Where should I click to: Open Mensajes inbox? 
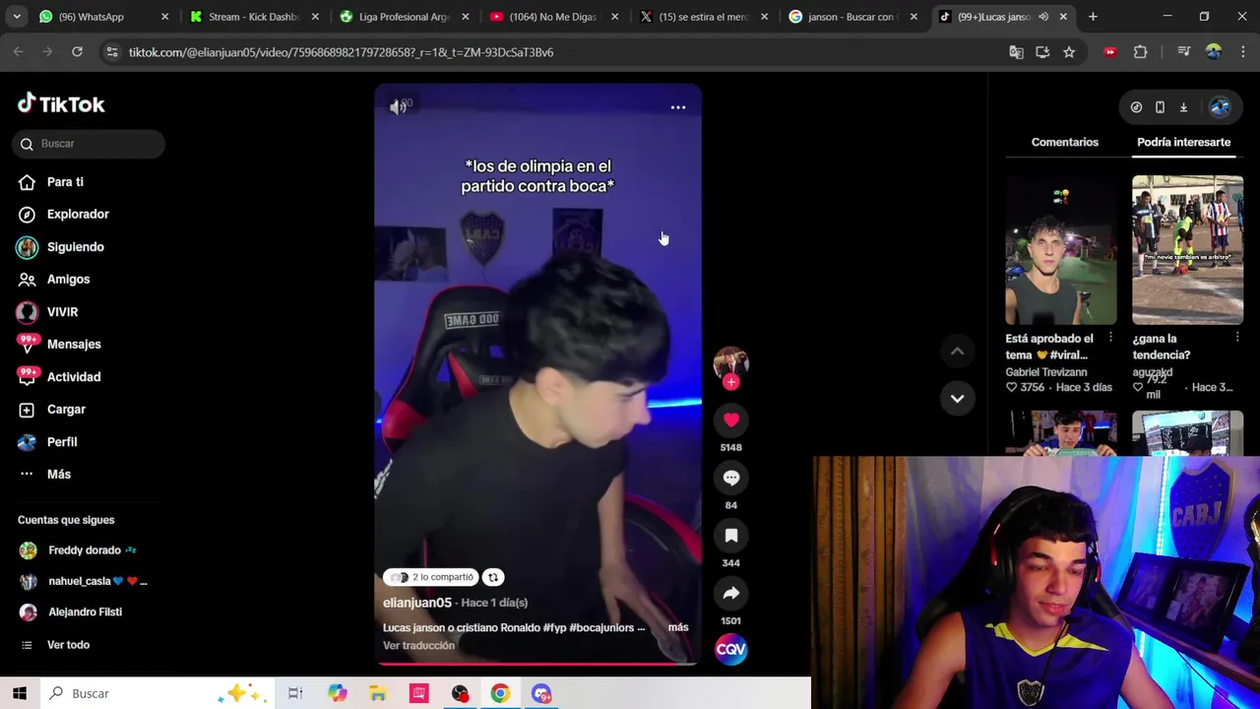74,345
